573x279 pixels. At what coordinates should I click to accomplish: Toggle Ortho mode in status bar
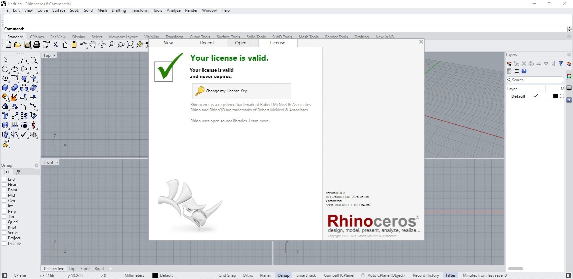[248, 275]
